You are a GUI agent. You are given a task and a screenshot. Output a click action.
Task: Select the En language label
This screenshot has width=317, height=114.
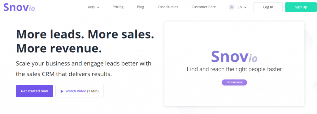click(x=240, y=7)
